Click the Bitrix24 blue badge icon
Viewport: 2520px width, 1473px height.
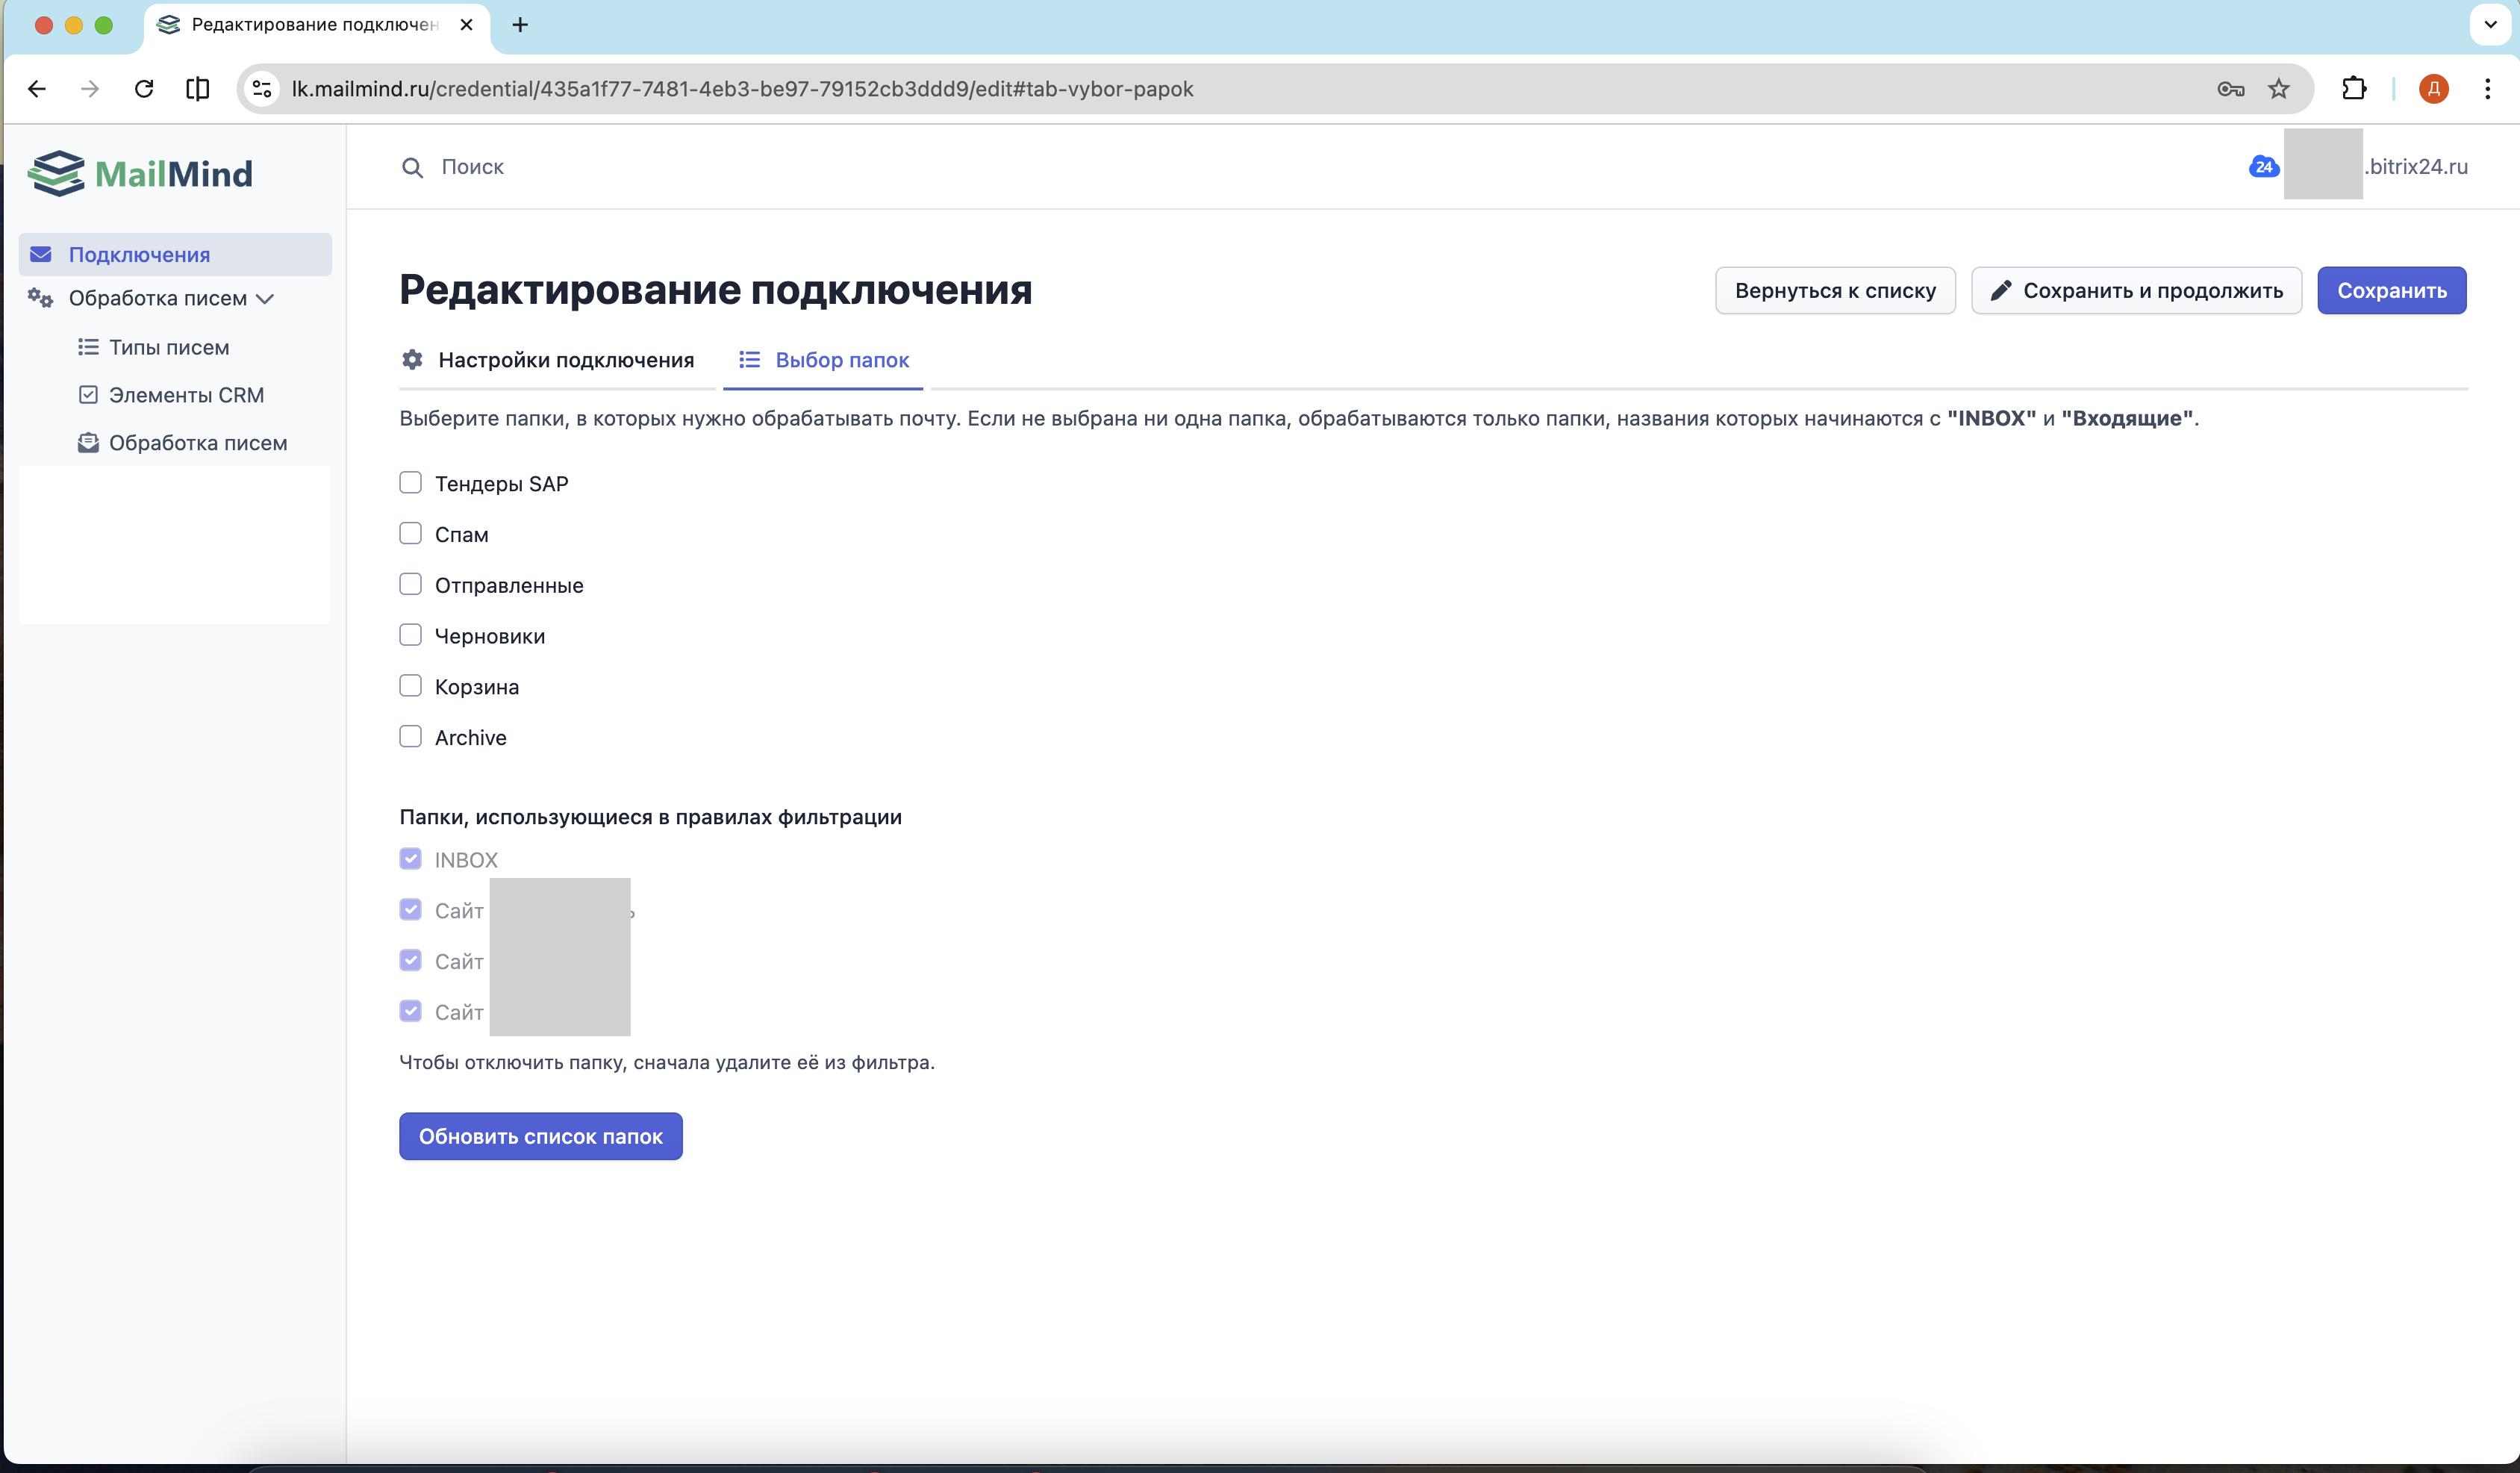point(2263,167)
